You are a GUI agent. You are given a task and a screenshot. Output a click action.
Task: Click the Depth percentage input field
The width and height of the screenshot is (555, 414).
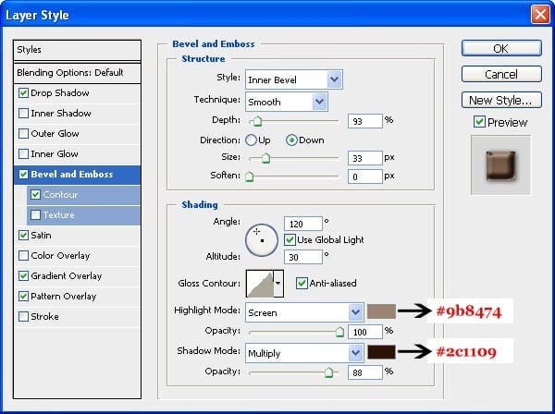pyautogui.click(x=365, y=121)
